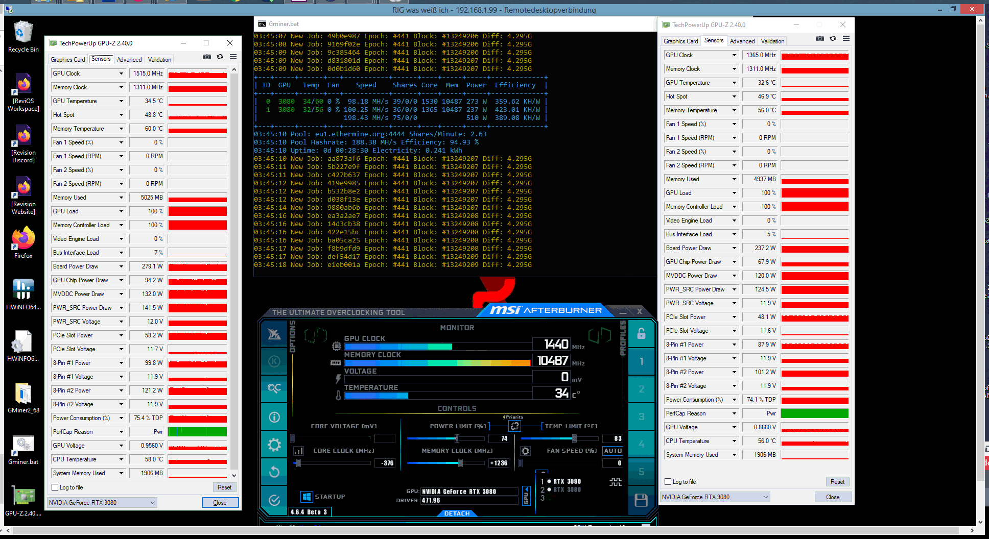Click Reset button in left GPU-Z
989x539 pixels.
[224, 487]
